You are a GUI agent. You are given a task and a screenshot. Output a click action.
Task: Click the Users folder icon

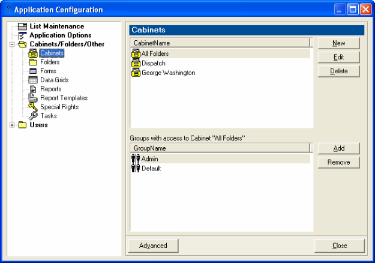pos(22,125)
